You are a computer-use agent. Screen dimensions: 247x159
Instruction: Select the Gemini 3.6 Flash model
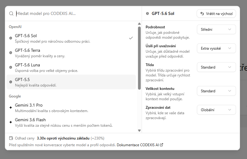click(71, 122)
